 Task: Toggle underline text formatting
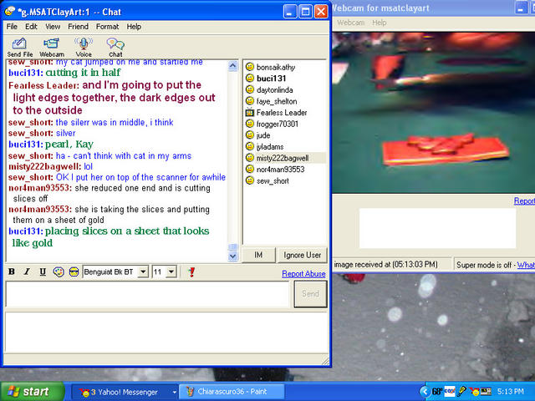pyautogui.click(x=43, y=272)
